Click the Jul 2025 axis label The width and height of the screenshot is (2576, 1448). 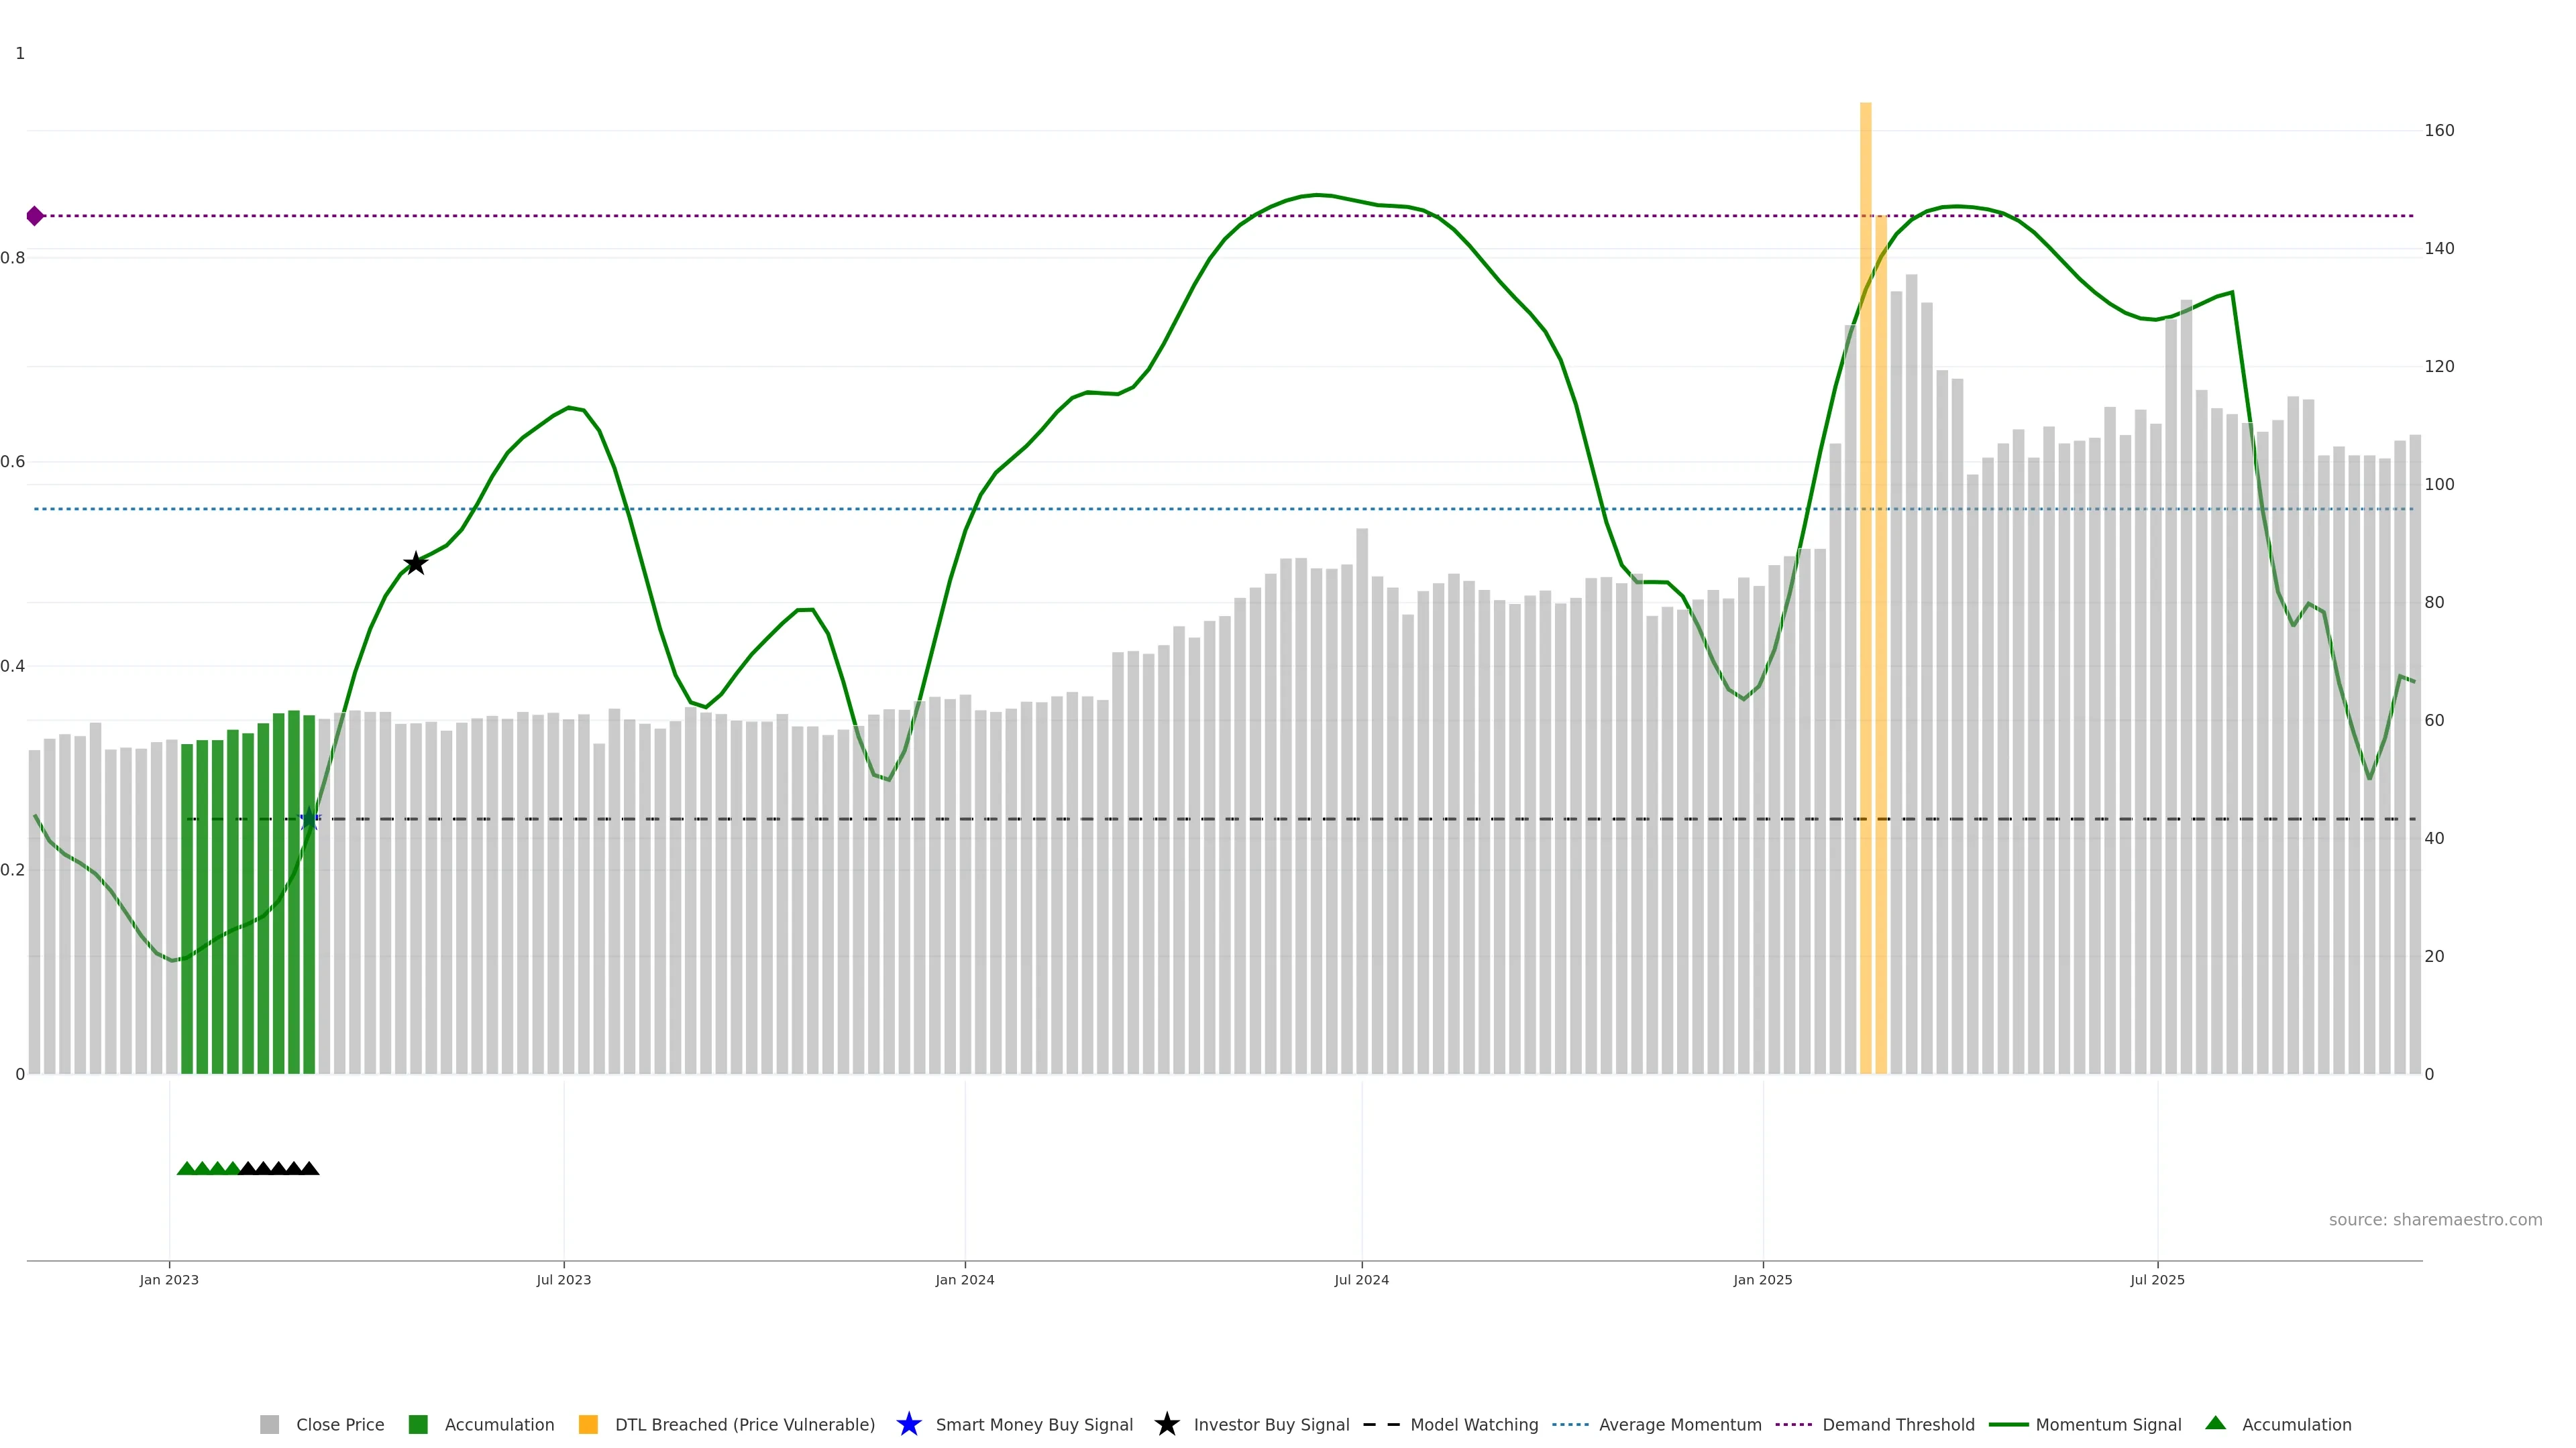2157,1280
